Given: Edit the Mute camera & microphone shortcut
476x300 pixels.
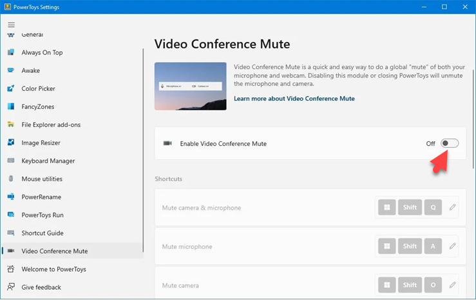Looking at the screenshot, I should coord(452,208).
